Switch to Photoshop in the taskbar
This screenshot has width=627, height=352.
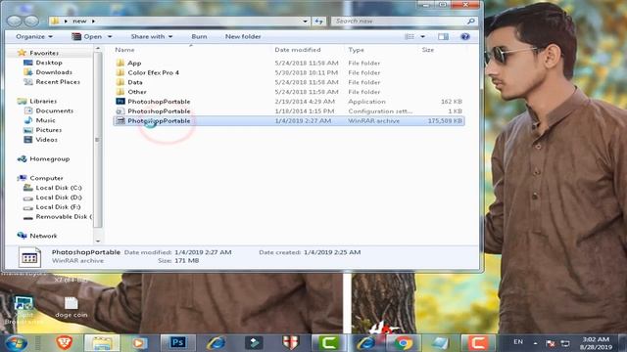(x=178, y=343)
